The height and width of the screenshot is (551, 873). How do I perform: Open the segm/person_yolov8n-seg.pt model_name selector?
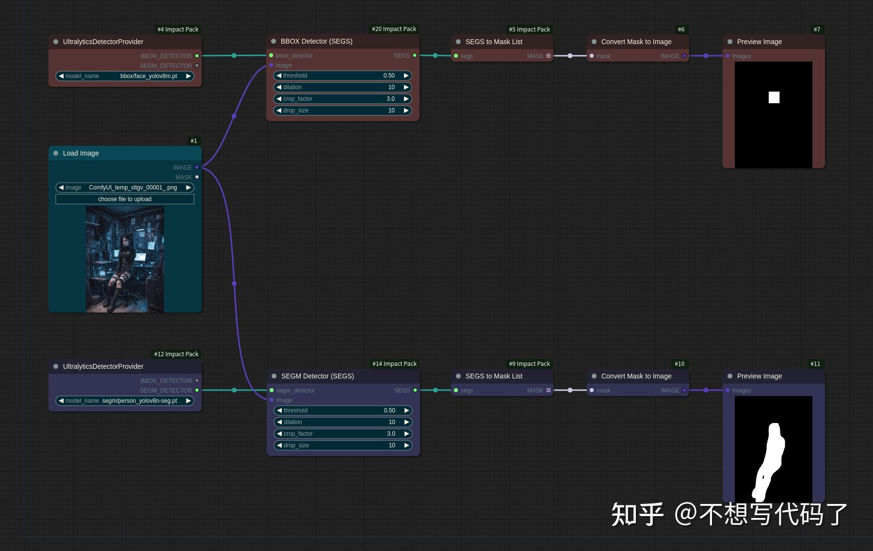click(125, 400)
